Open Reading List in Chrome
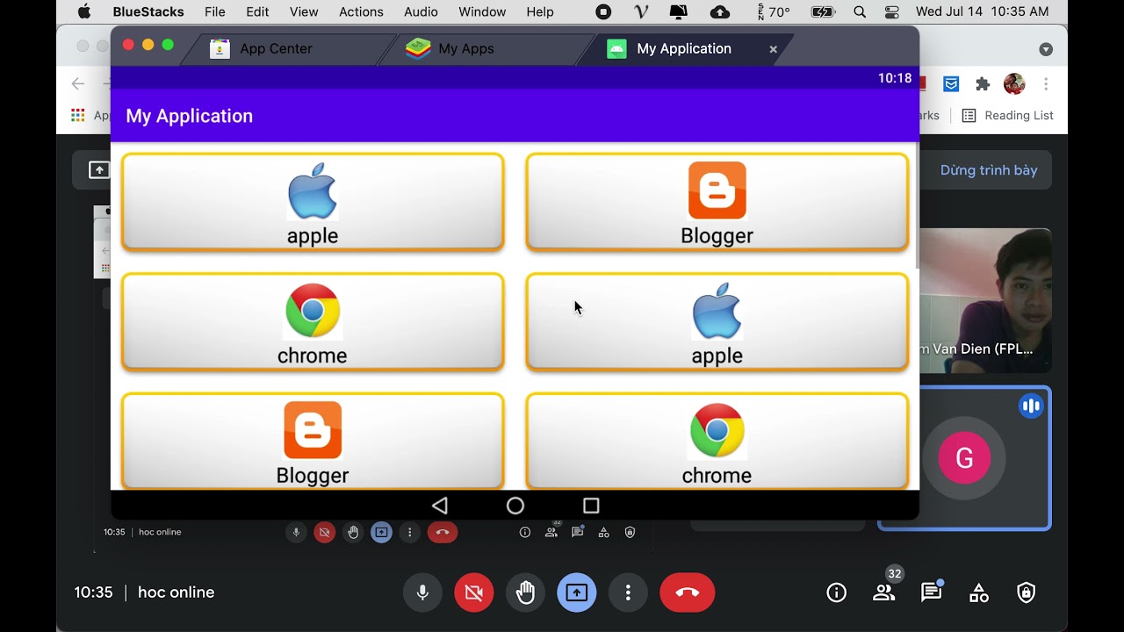 [x=1007, y=115]
